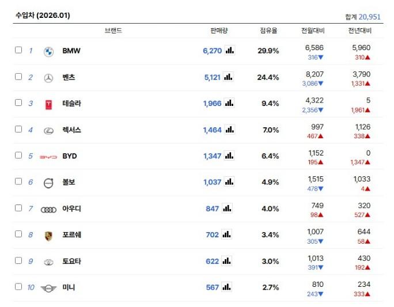Click the total 20,951 value
This screenshot has height=307, width=394.
coord(369,17)
